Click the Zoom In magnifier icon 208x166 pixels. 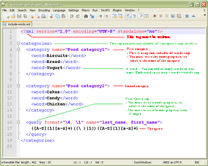[x=100, y=16]
